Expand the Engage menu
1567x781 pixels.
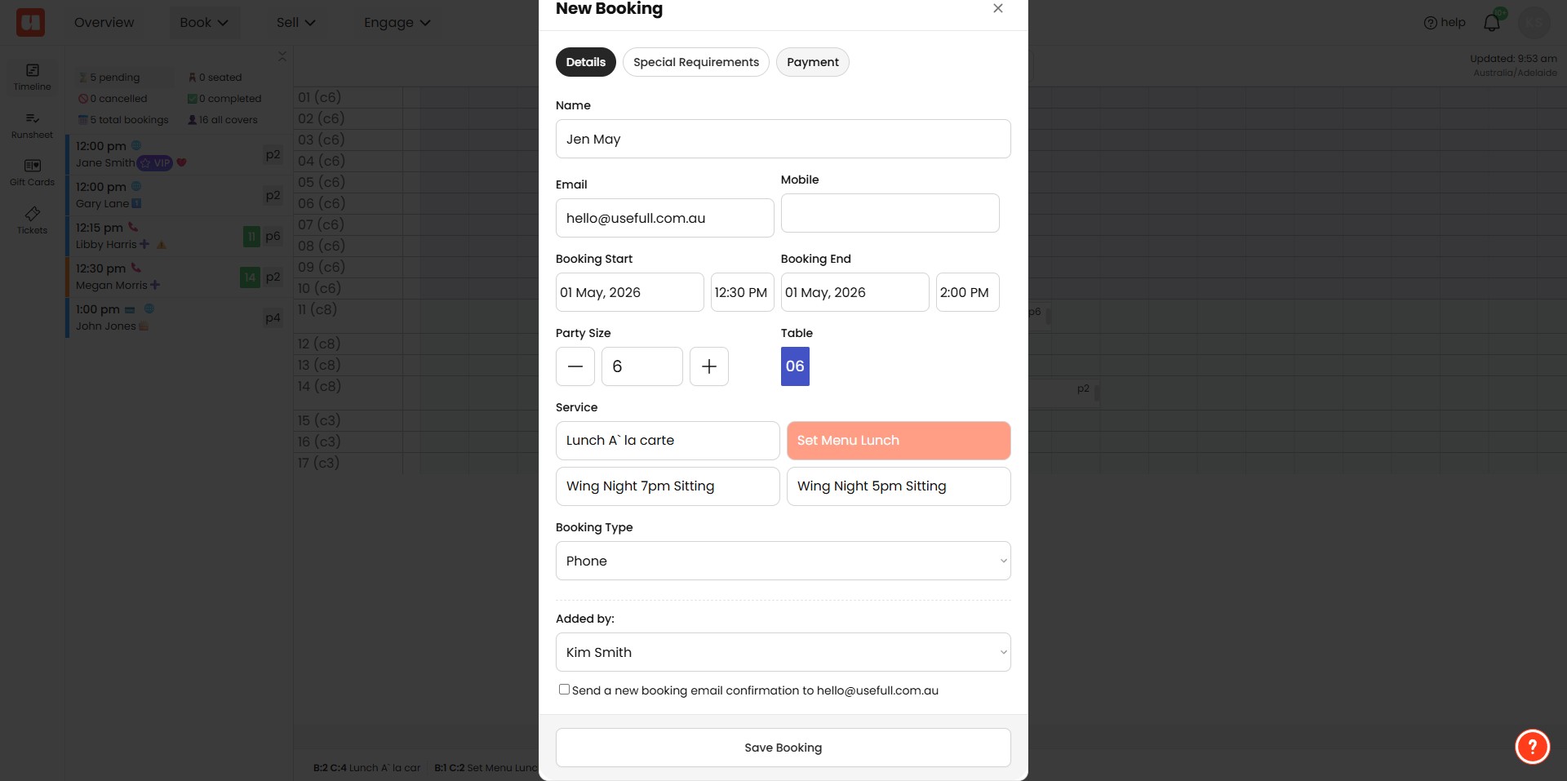397,23
